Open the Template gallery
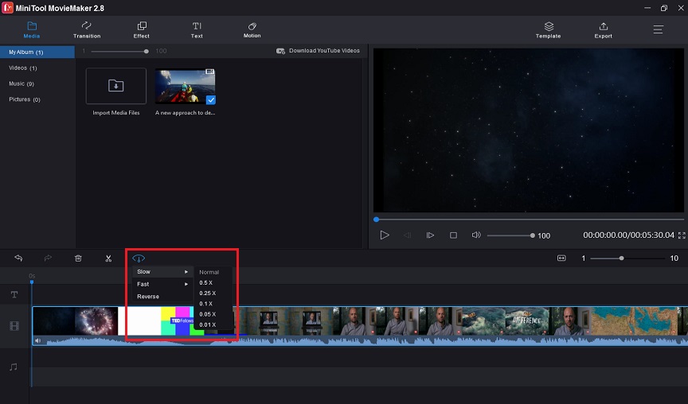The height and width of the screenshot is (404, 688). tap(549, 29)
